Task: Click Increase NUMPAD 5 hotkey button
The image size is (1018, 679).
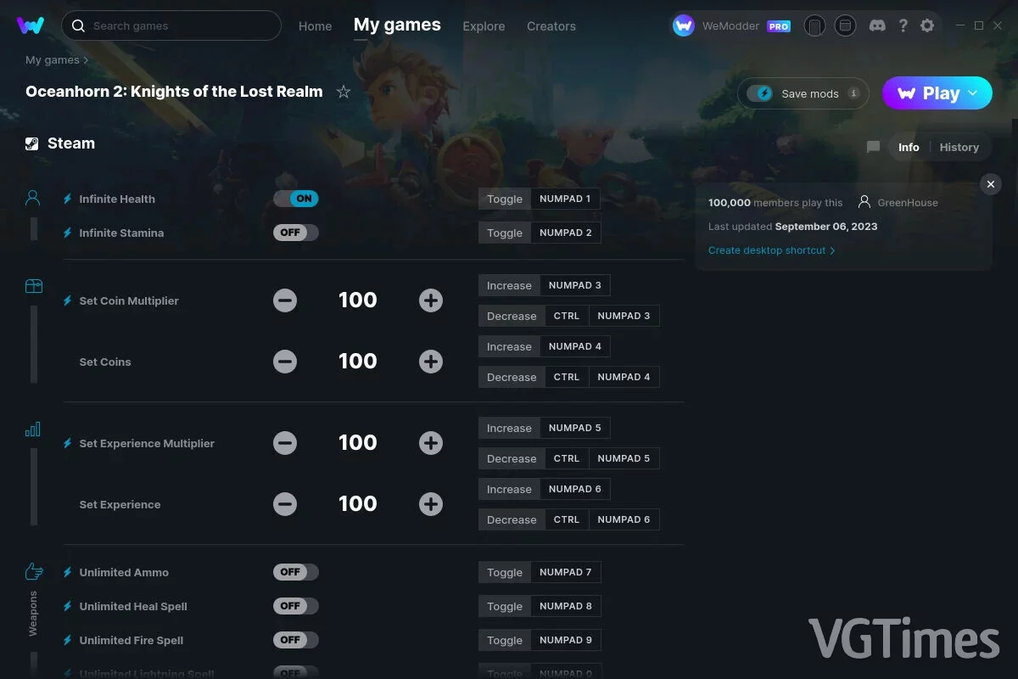Action: [x=545, y=428]
